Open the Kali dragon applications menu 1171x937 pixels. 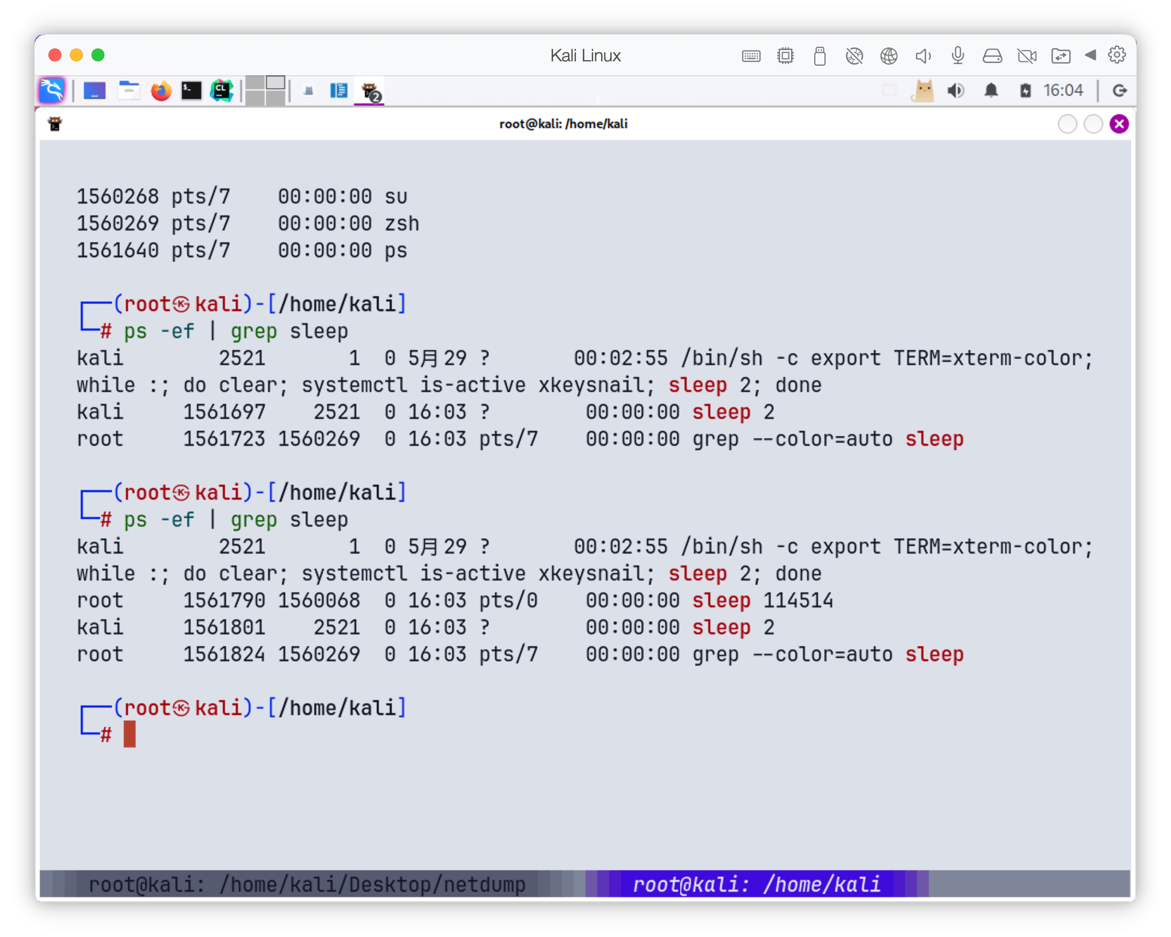pyautogui.click(x=52, y=90)
